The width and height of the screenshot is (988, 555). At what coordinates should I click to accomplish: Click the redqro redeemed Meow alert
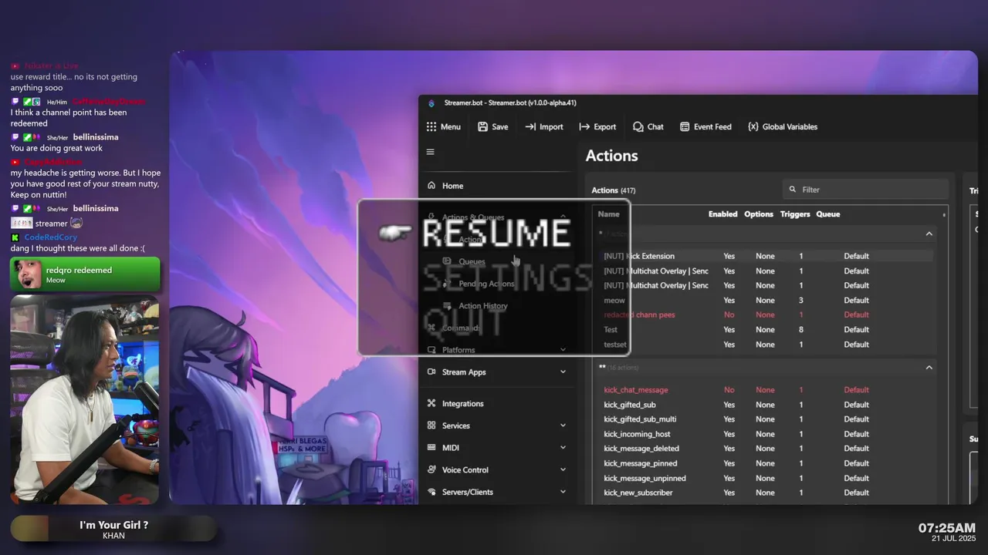tap(85, 274)
